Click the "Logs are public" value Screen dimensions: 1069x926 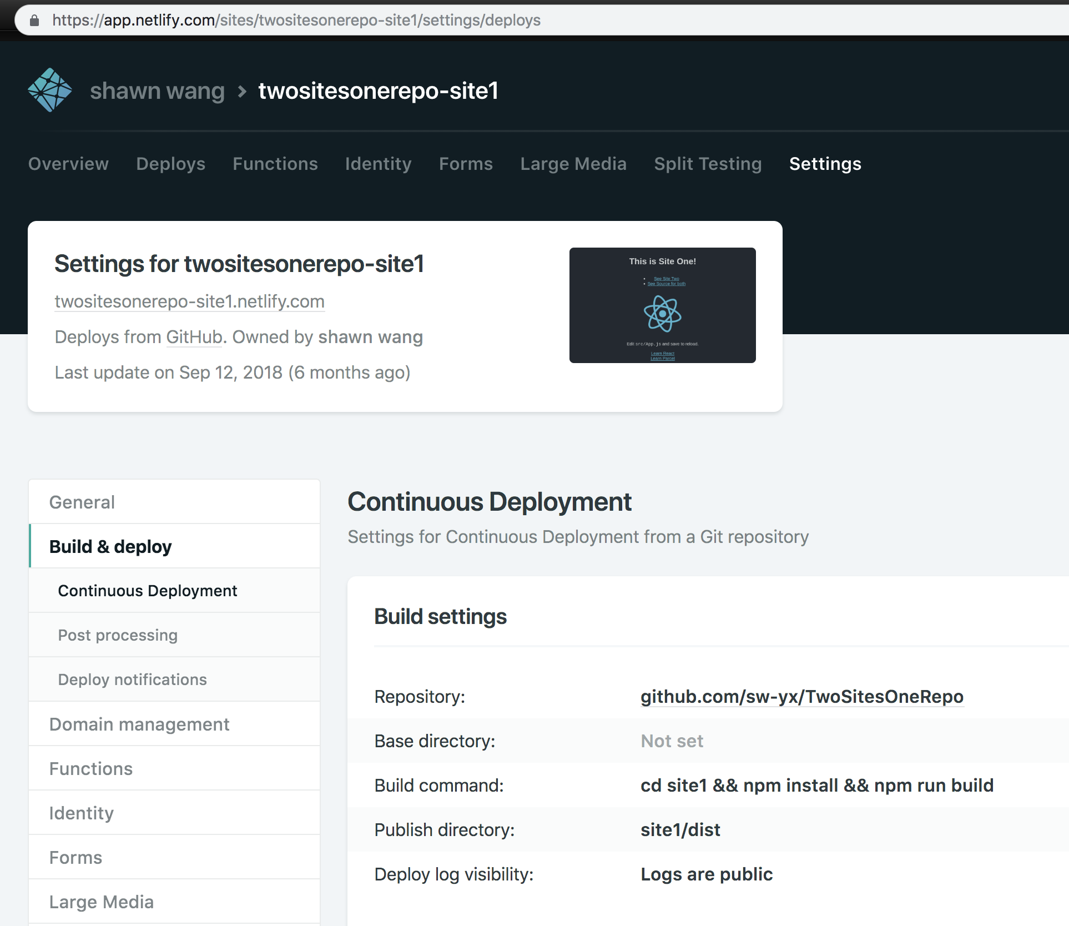(707, 874)
